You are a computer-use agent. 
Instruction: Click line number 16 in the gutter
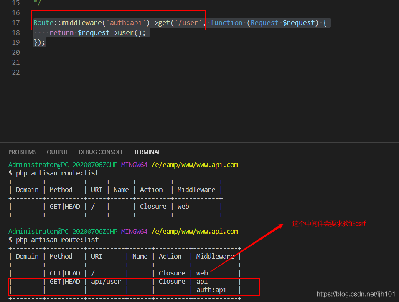coord(16,12)
